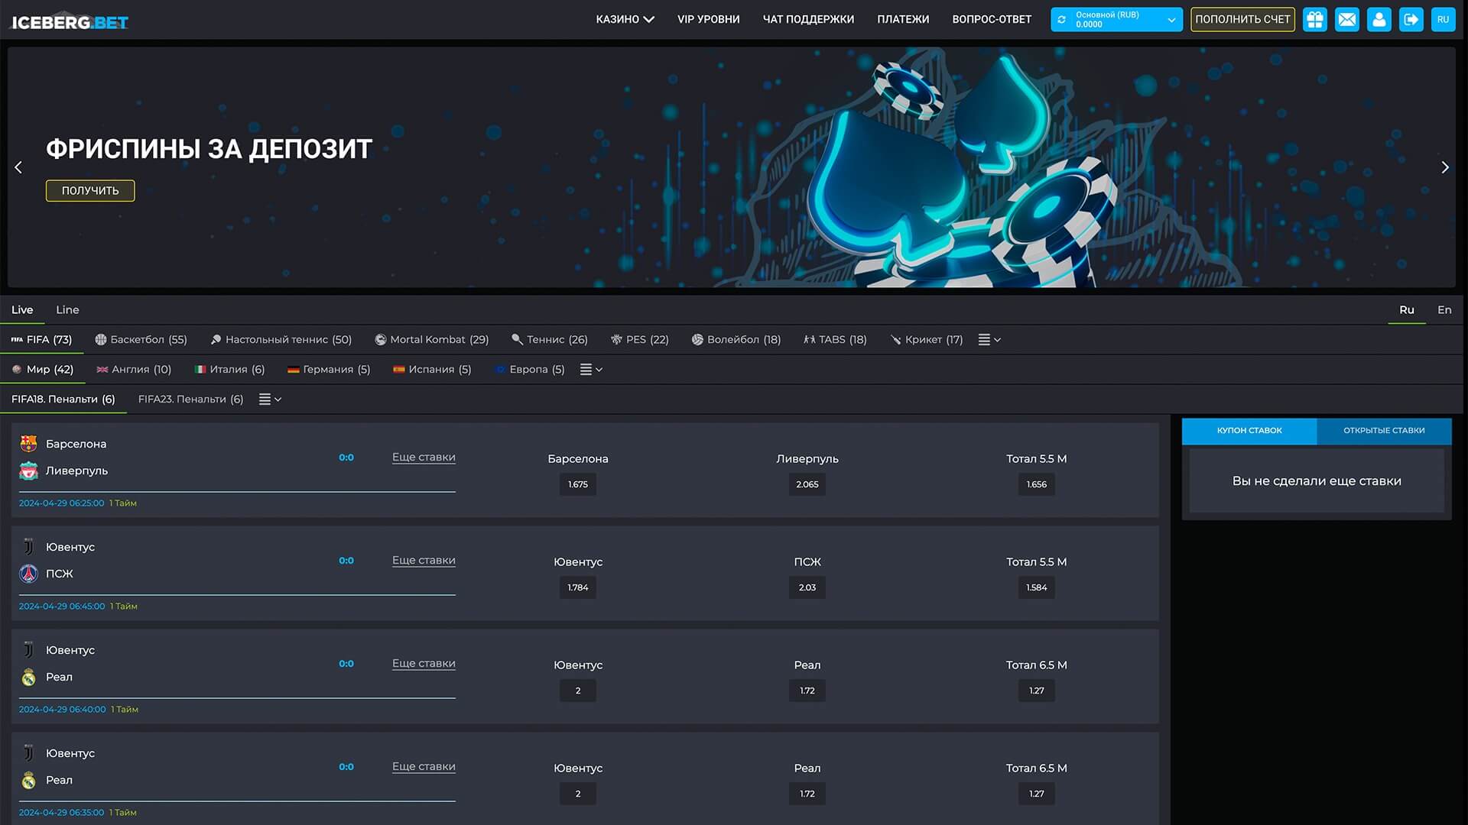Click the Liverpool team crest
Screen dimensions: 1468x825
click(28, 471)
